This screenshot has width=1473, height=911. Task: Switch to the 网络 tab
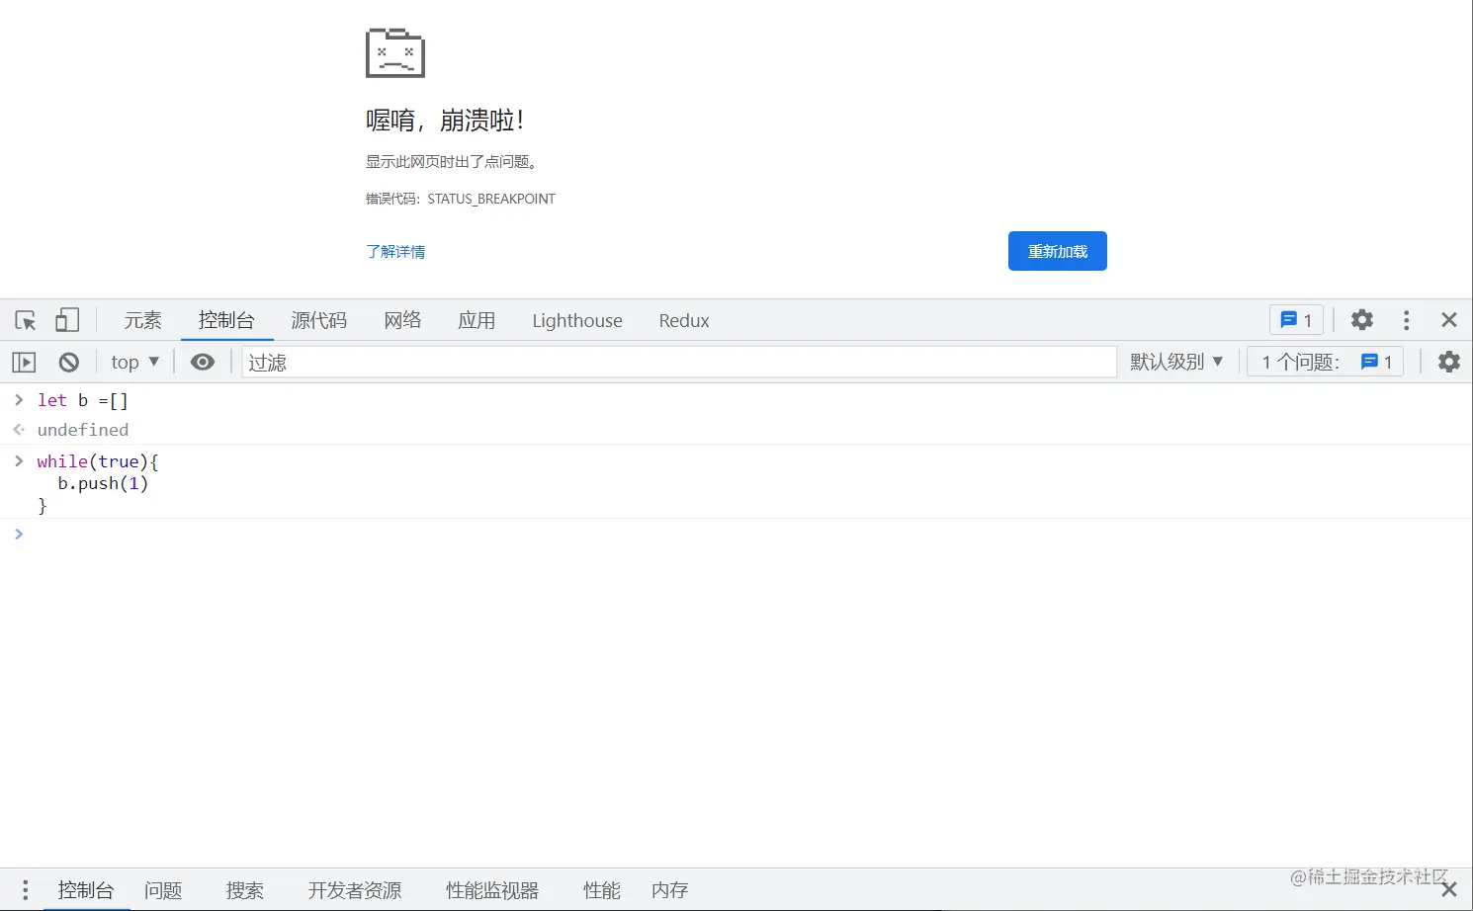click(402, 320)
